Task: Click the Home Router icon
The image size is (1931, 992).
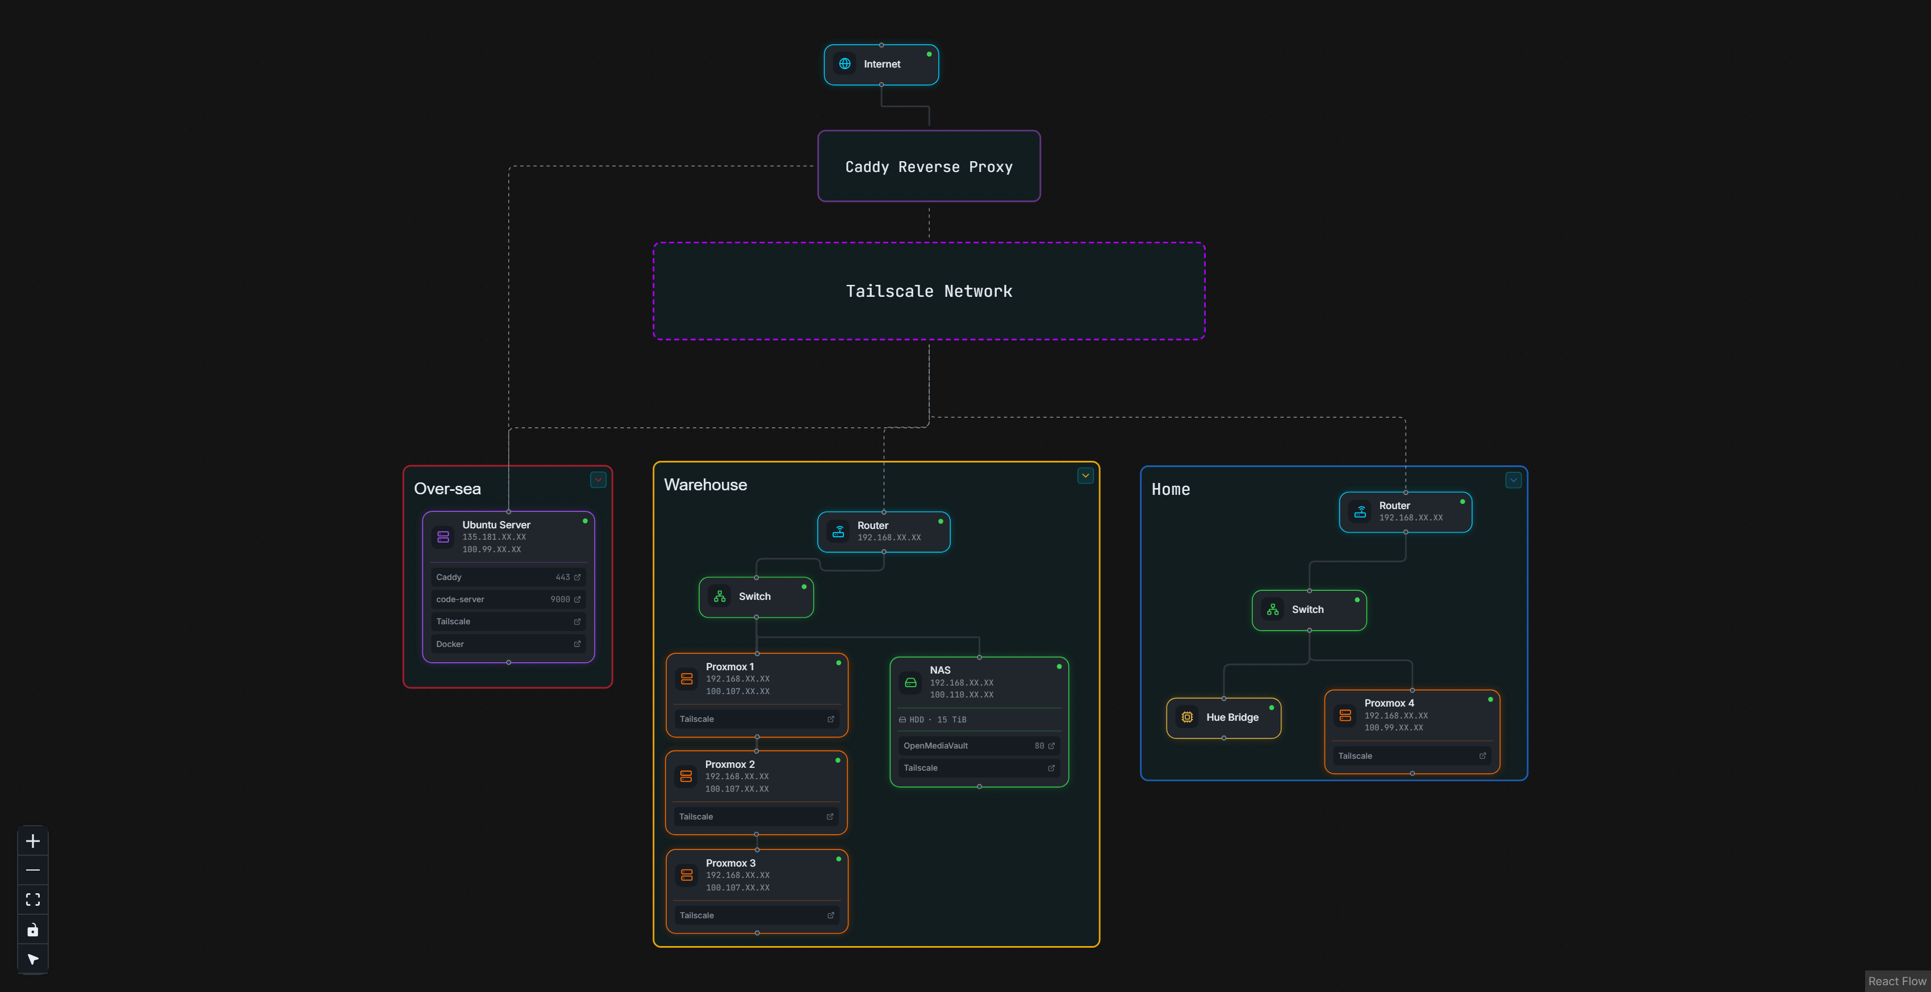Action: [x=1361, y=512]
